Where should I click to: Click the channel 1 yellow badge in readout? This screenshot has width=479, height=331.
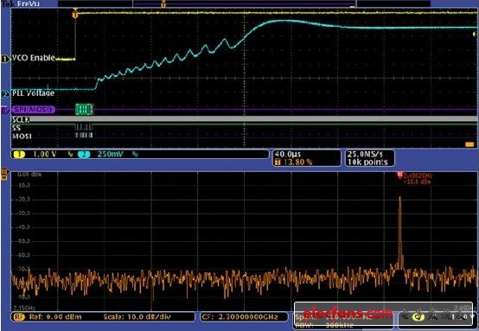[19, 154]
